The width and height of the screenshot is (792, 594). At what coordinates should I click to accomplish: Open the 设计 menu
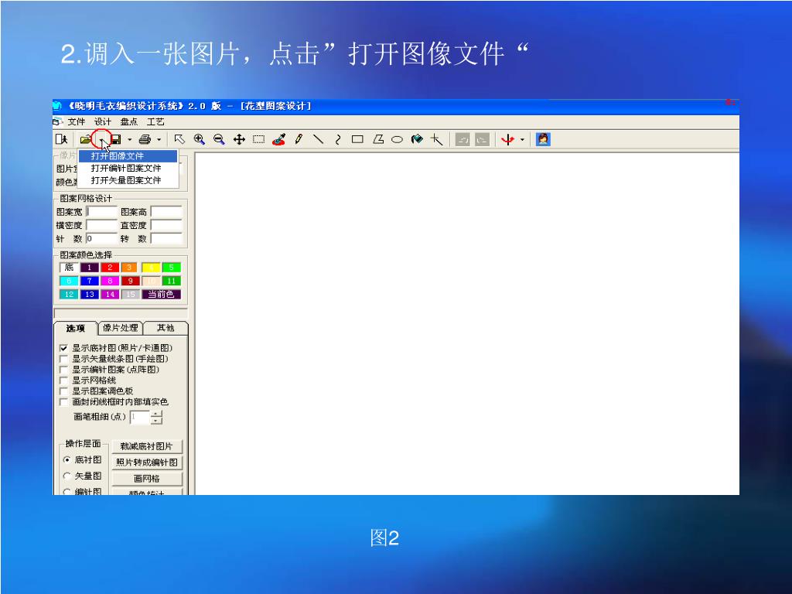point(103,121)
